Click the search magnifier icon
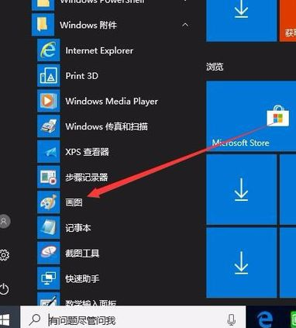Screen dimensions: 296x328 click(35, 319)
